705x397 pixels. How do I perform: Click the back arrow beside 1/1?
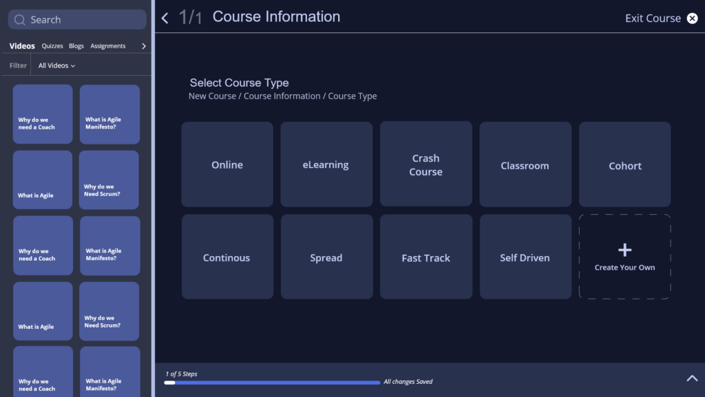point(165,18)
